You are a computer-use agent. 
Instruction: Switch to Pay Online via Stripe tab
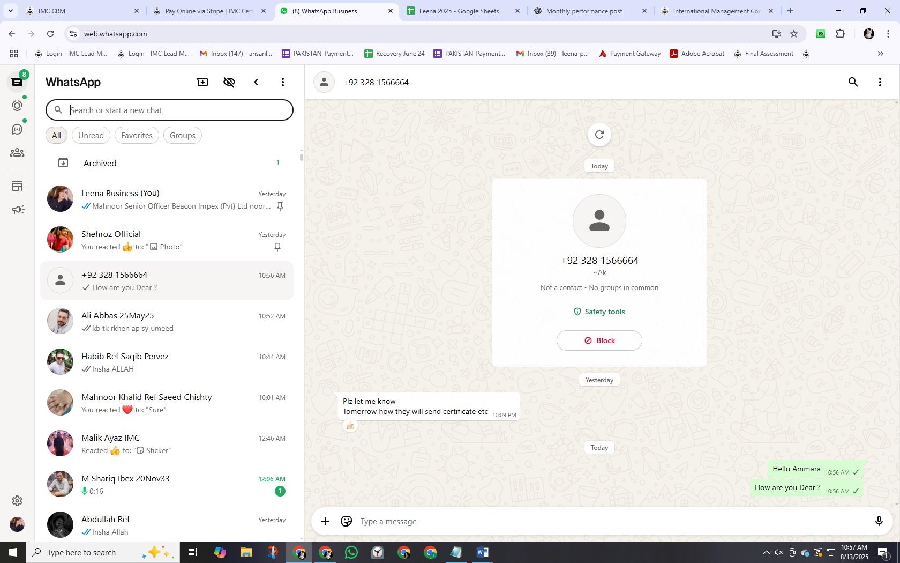[x=210, y=11]
